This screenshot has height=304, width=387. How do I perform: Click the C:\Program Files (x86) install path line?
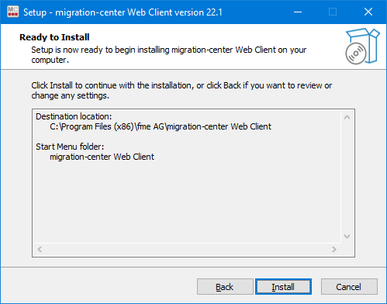(x=161, y=126)
